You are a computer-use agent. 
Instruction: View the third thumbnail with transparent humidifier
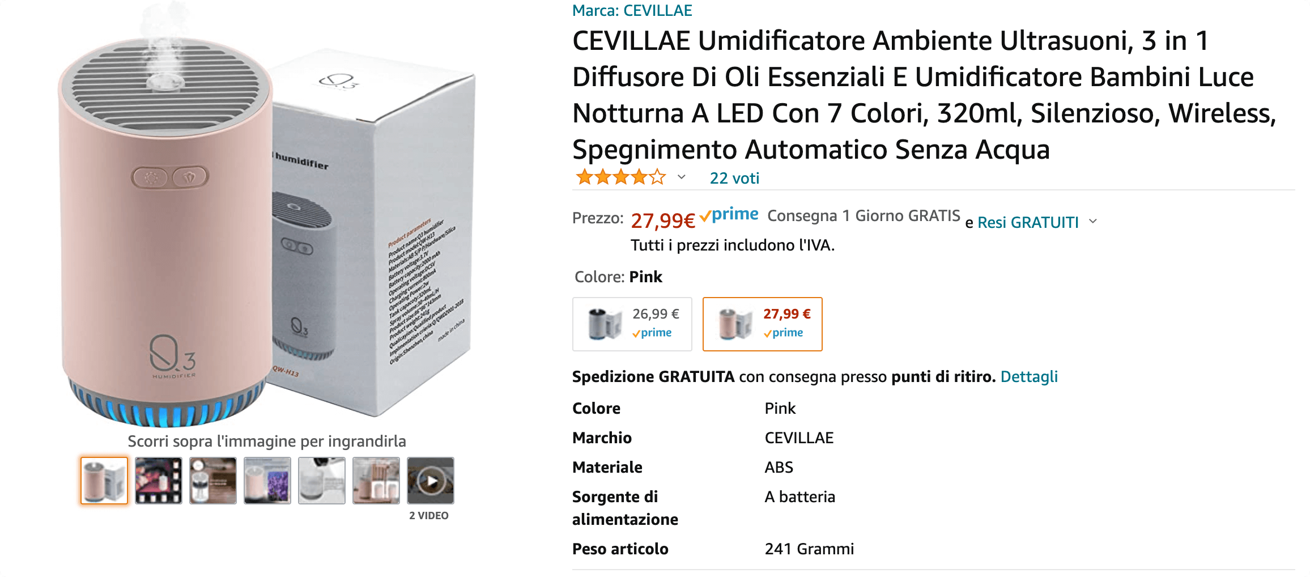213,481
